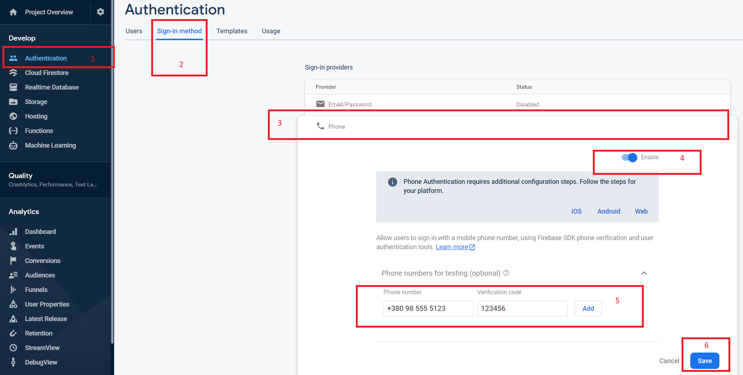
Task: Click the Events icon in Analytics
Action: point(13,246)
